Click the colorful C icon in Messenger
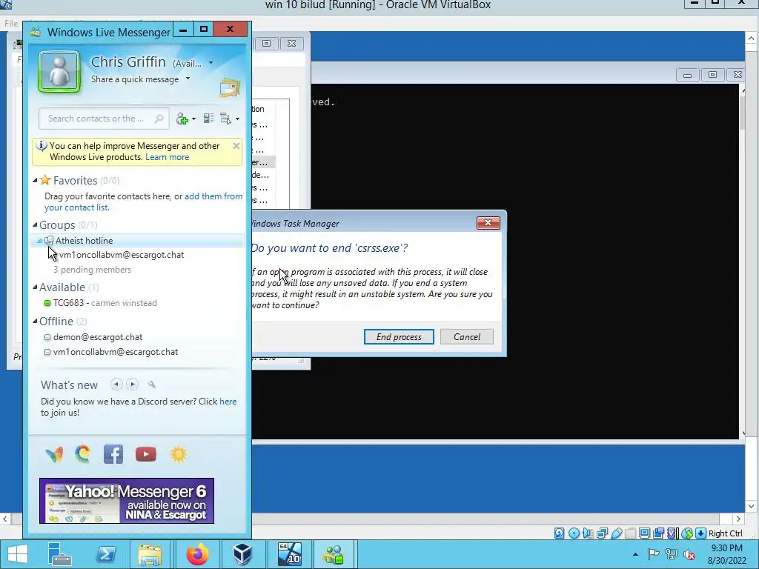759x569 pixels. point(83,454)
